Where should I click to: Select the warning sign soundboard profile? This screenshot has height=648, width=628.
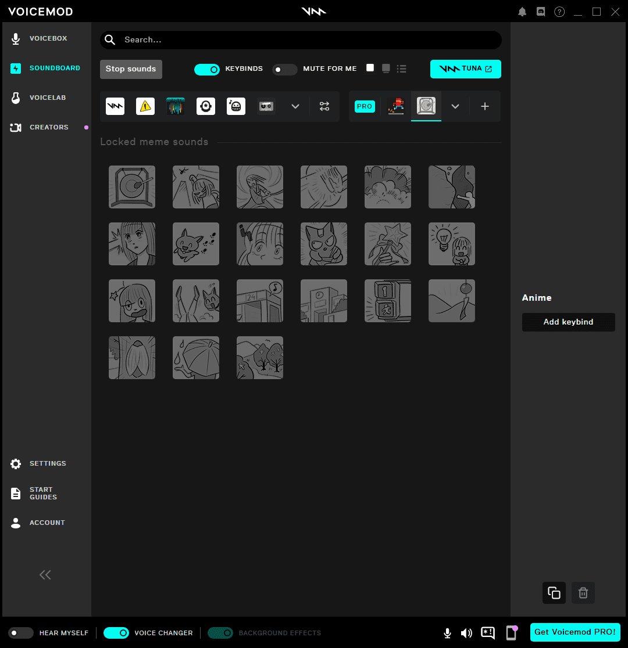click(x=145, y=106)
